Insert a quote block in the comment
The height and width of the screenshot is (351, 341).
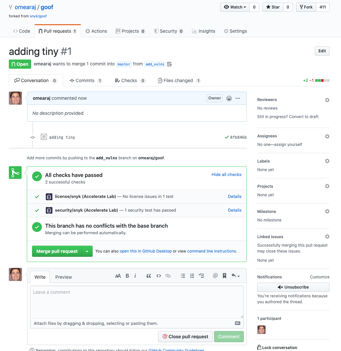pyautogui.click(x=149, y=276)
